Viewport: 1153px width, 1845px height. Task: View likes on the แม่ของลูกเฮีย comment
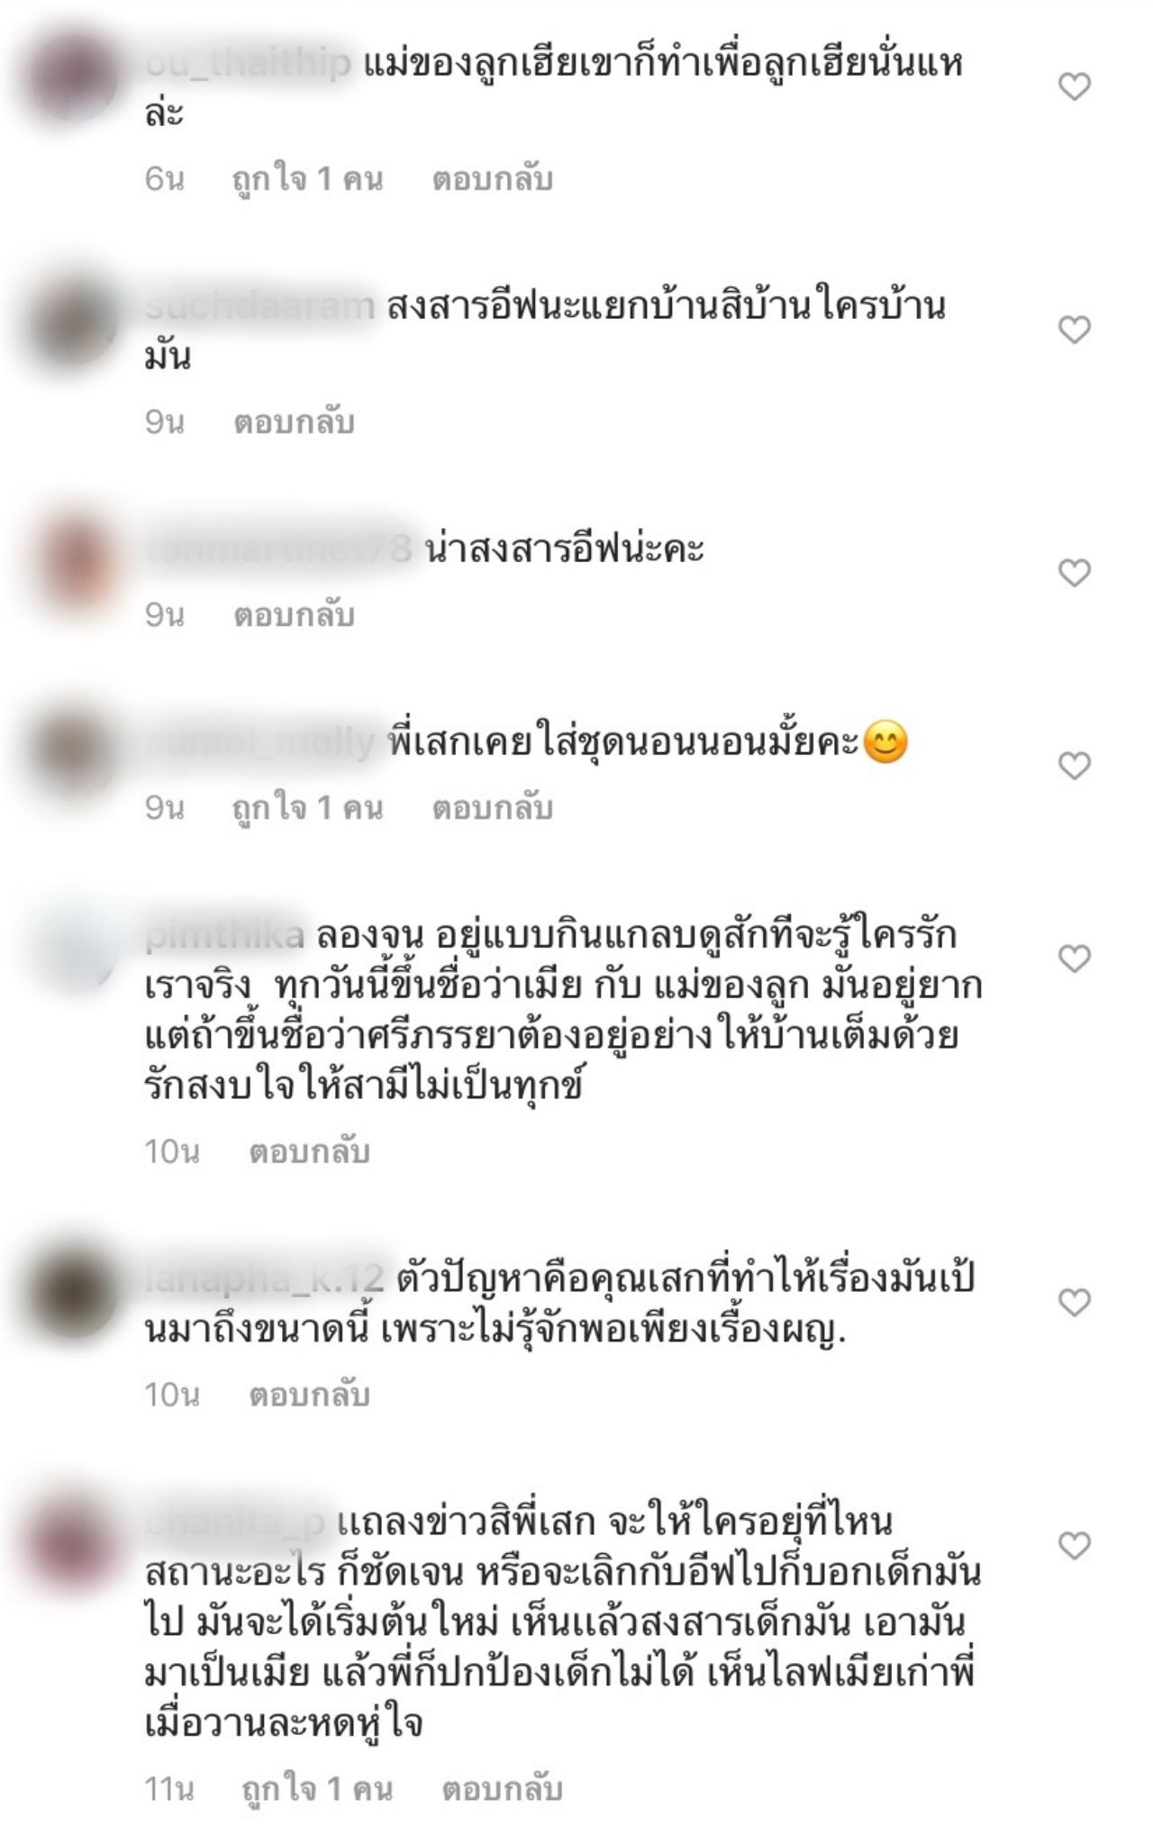click(x=307, y=179)
